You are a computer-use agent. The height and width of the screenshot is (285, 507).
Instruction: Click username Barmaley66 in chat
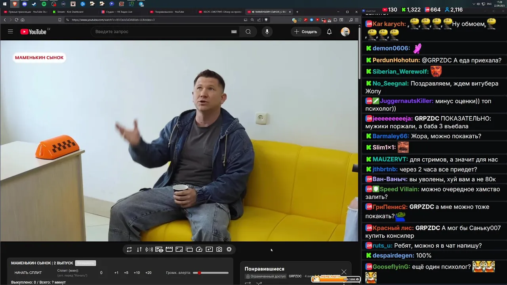coord(391,136)
